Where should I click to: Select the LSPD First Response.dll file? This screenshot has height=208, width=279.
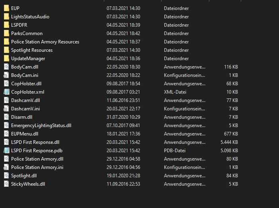pyautogui.click(x=35, y=142)
